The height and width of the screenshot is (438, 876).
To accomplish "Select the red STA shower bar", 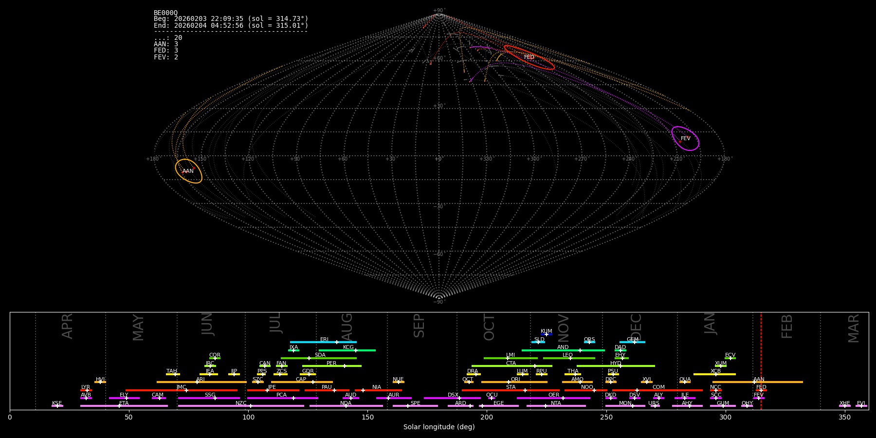I will [511, 390].
